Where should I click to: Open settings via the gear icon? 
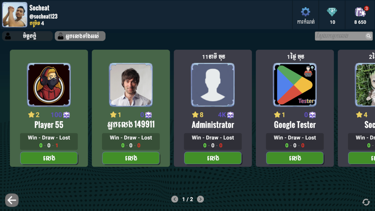(x=306, y=12)
